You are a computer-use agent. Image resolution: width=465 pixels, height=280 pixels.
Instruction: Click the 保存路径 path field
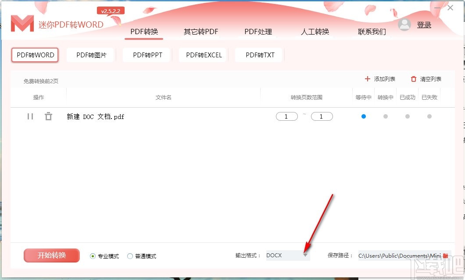pos(400,255)
